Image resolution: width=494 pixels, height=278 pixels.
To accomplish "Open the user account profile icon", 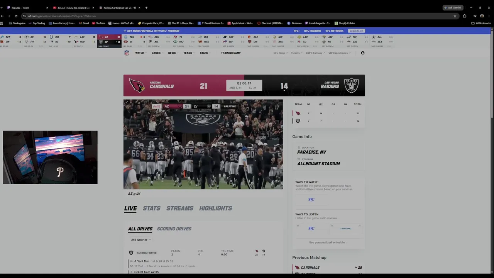I will (x=362, y=53).
